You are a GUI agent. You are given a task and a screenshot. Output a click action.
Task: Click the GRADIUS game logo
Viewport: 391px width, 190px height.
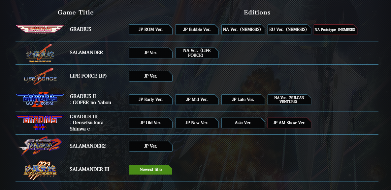(40, 30)
